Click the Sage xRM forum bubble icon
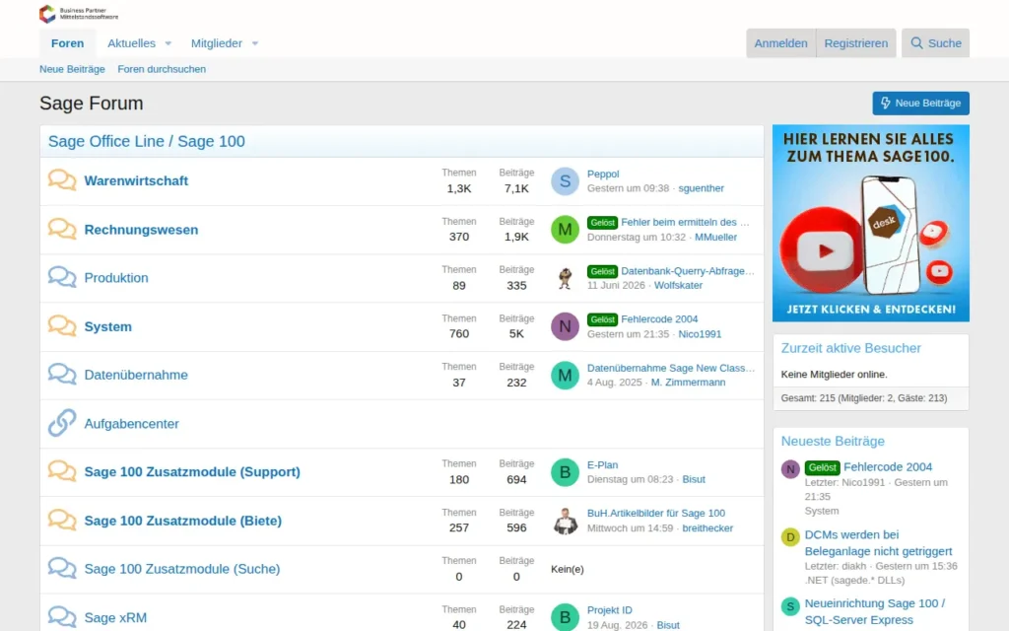Viewport: 1009px width, 631px height. pyautogui.click(x=62, y=617)
